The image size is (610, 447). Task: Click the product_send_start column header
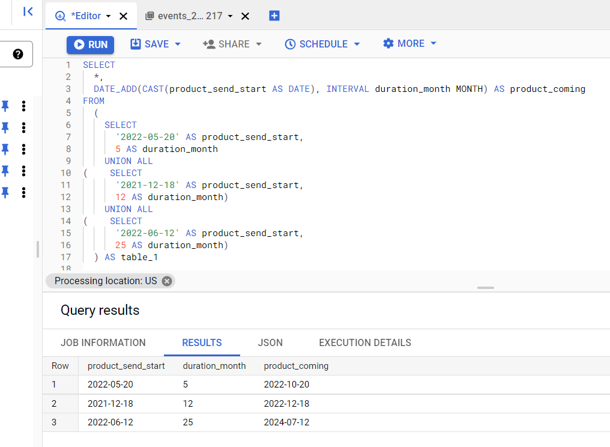(126, 366)
